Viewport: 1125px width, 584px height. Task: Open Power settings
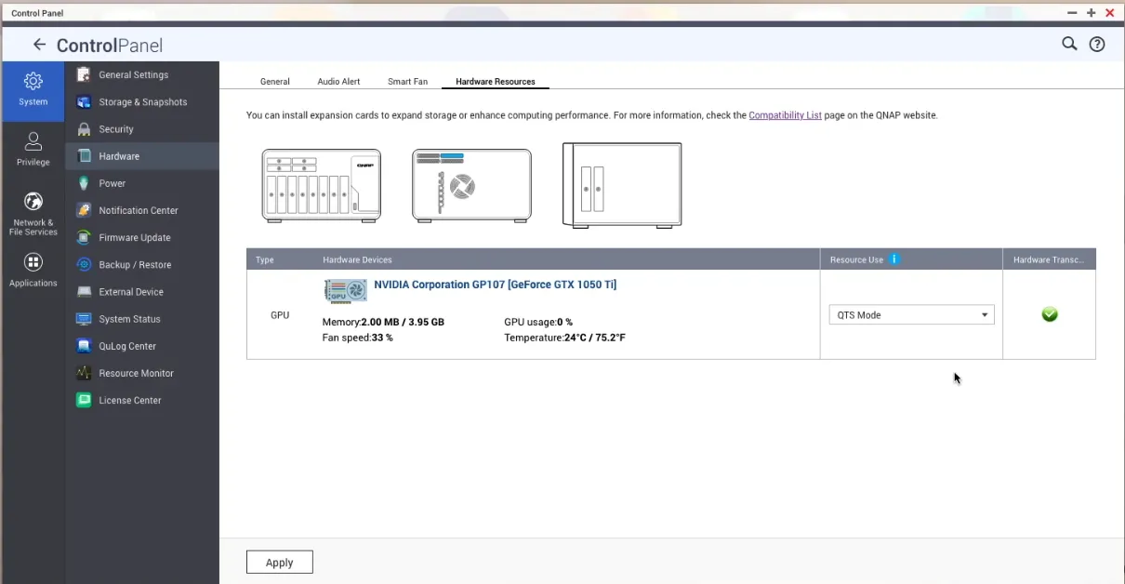point(112,183)
